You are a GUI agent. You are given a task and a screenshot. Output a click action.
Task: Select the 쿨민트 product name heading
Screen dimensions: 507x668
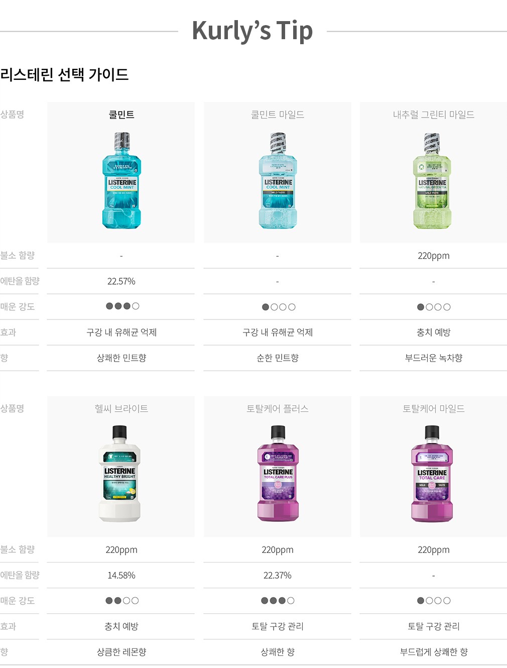click(121, 115)
